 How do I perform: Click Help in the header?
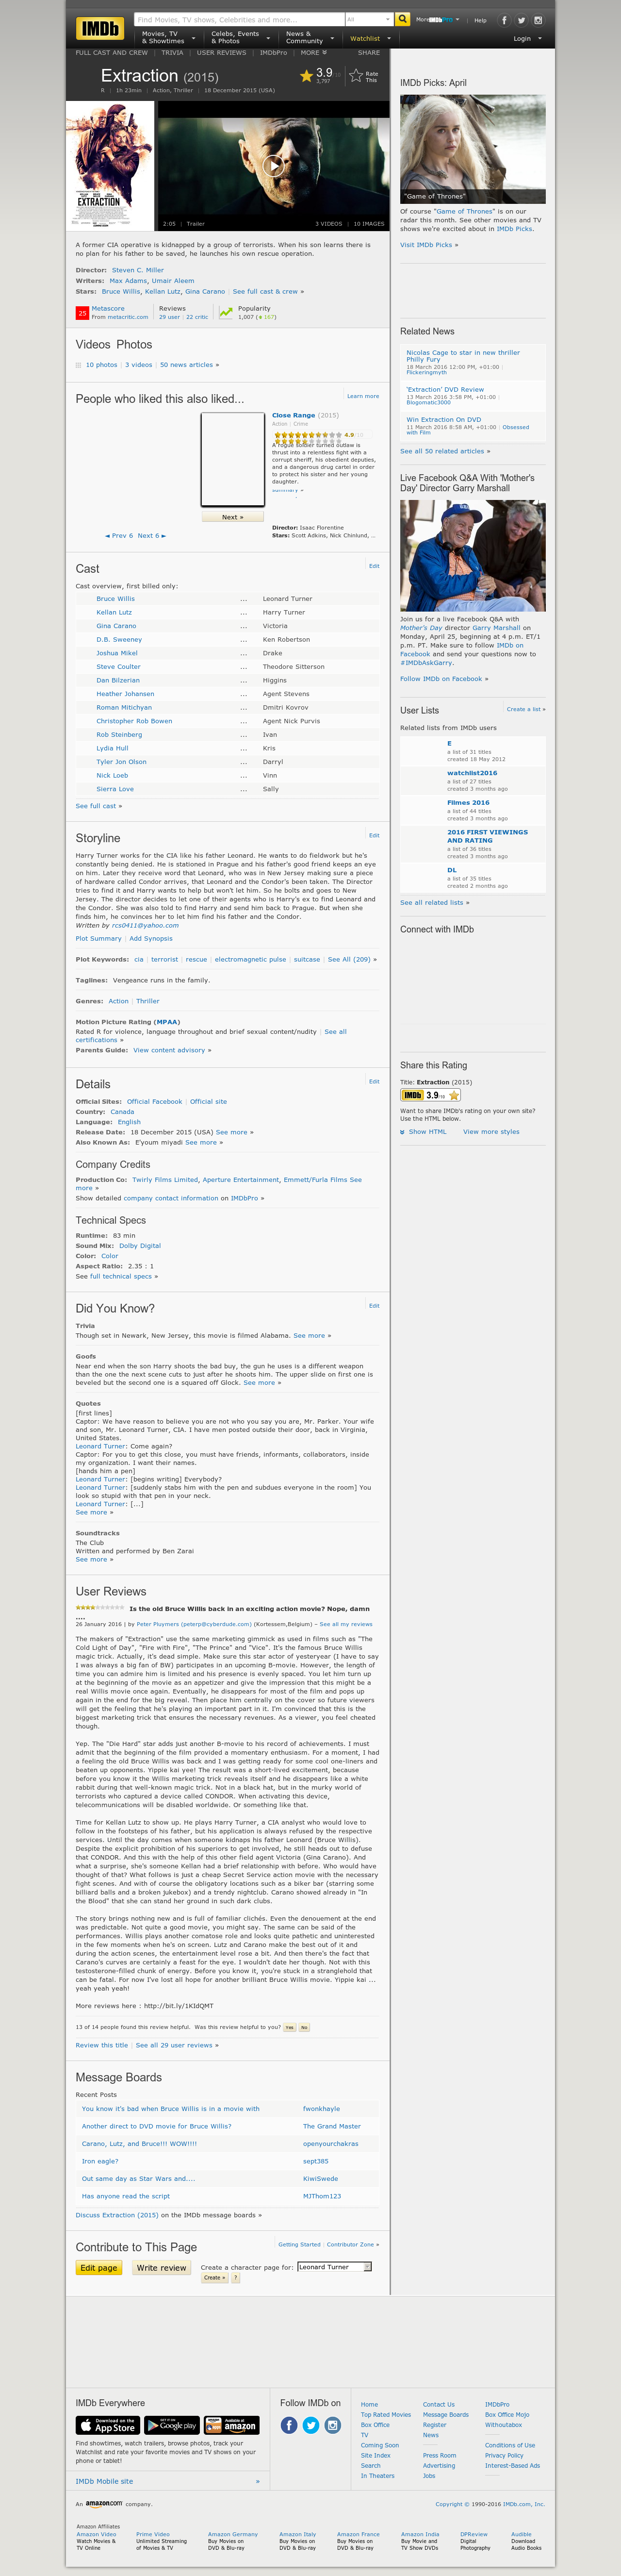(480, 20)
